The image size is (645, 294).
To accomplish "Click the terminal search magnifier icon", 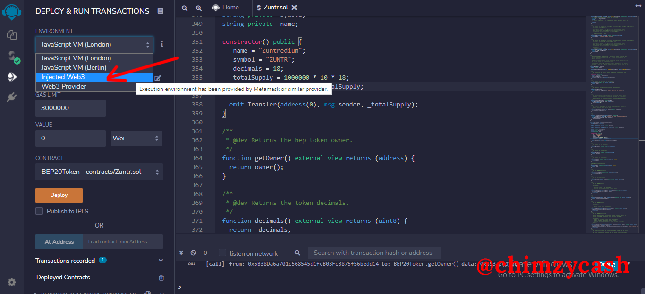I will click(x=297, y=253).
